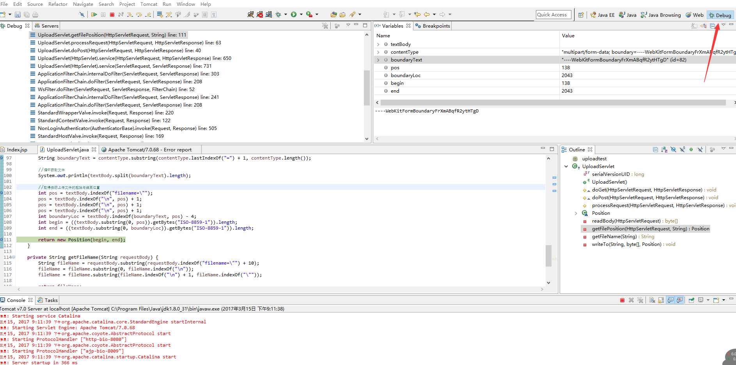This screenshot has width=736, height=365.
Task: Toggle Show Console on Standard Out Changes
Action: (x=670, y=300)
